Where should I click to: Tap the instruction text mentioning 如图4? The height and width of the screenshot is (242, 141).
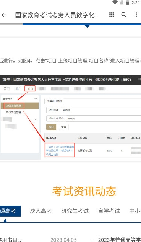click(x=70, y=61)
